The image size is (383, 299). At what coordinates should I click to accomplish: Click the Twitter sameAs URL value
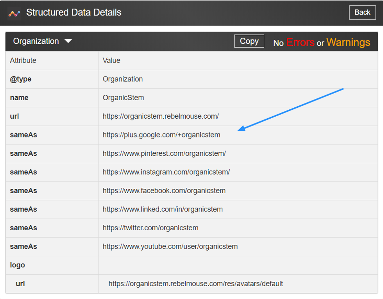point(150,228)
